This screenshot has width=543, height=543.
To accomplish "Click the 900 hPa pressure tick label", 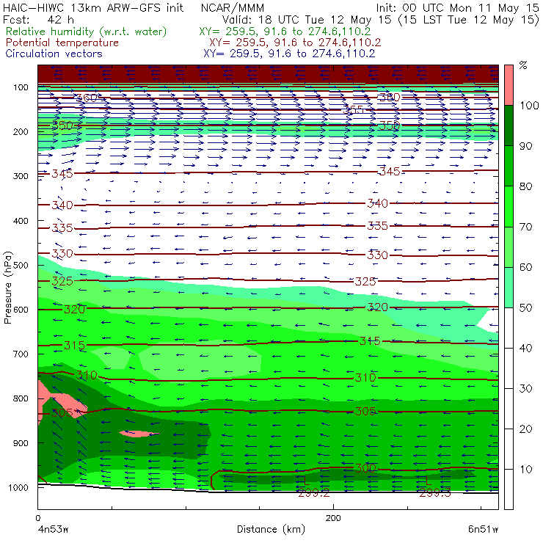I will pos(21,443).
